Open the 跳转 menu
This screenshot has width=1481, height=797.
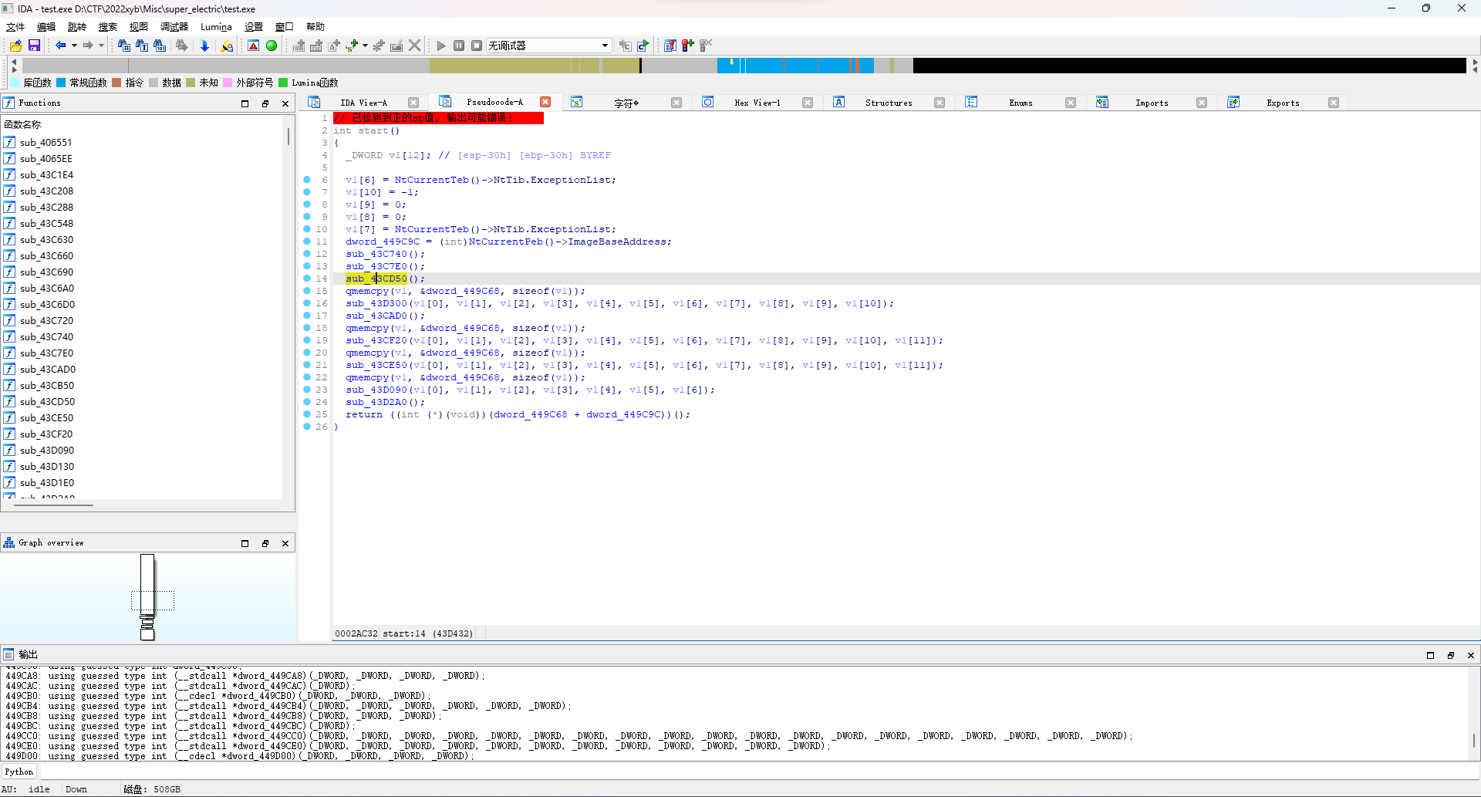(77, 27)
